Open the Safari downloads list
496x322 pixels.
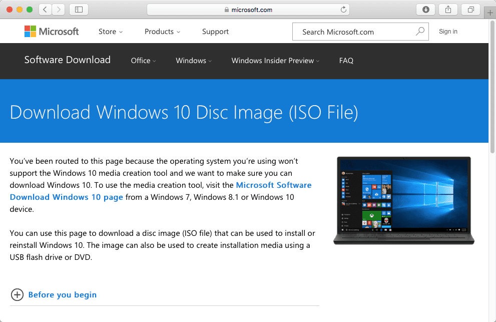[x=426, y=10]
